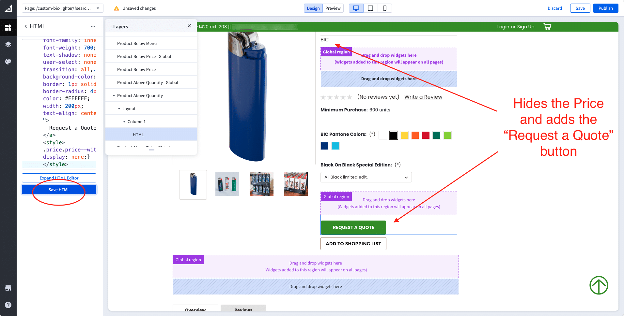Select the red Pantone color swatch
624x316 pixels.
click(x=426, y=135)
